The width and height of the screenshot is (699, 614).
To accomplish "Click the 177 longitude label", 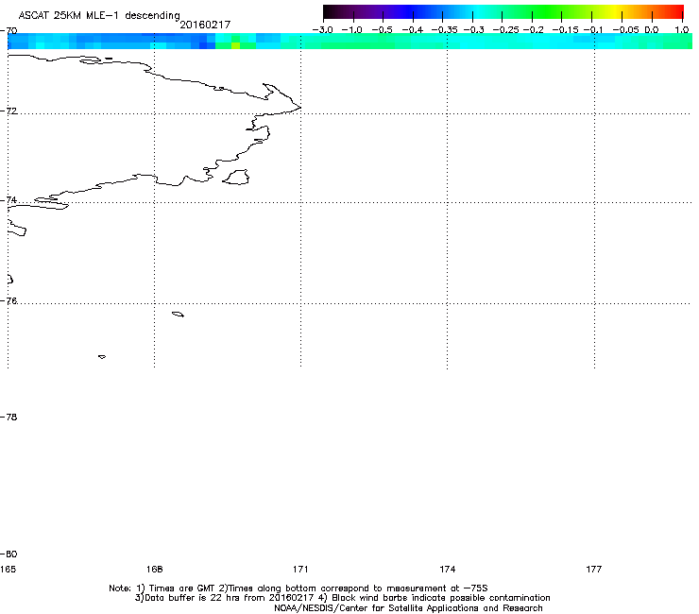I will [594, 569].
